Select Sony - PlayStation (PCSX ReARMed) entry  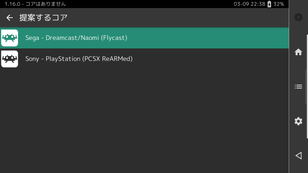pyautogui.click(x=144, y=59)
